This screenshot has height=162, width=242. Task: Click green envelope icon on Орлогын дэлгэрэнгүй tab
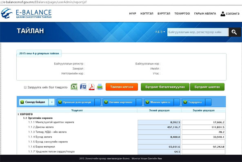click(x=60, y=102)
